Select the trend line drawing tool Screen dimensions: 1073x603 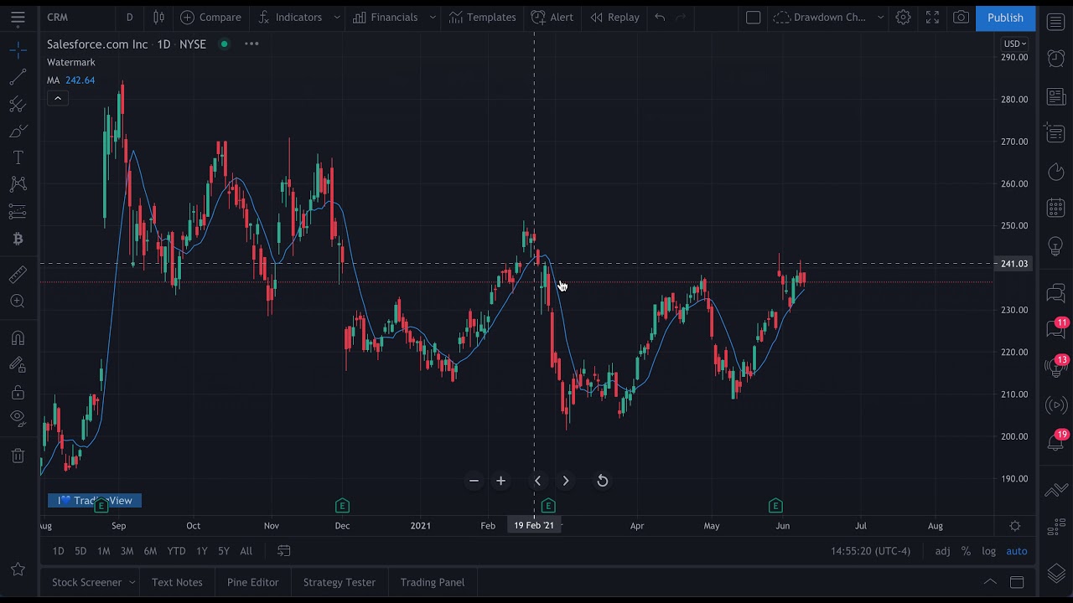[x=18, y=77]
